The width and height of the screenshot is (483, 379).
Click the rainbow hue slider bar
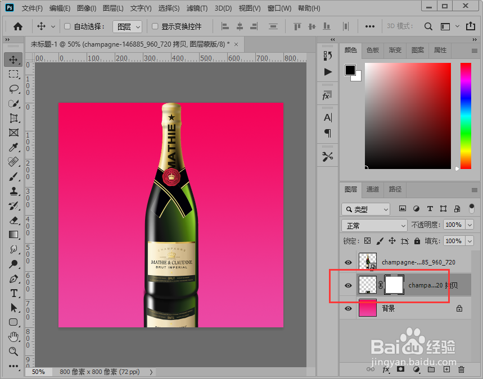[466, 116]
